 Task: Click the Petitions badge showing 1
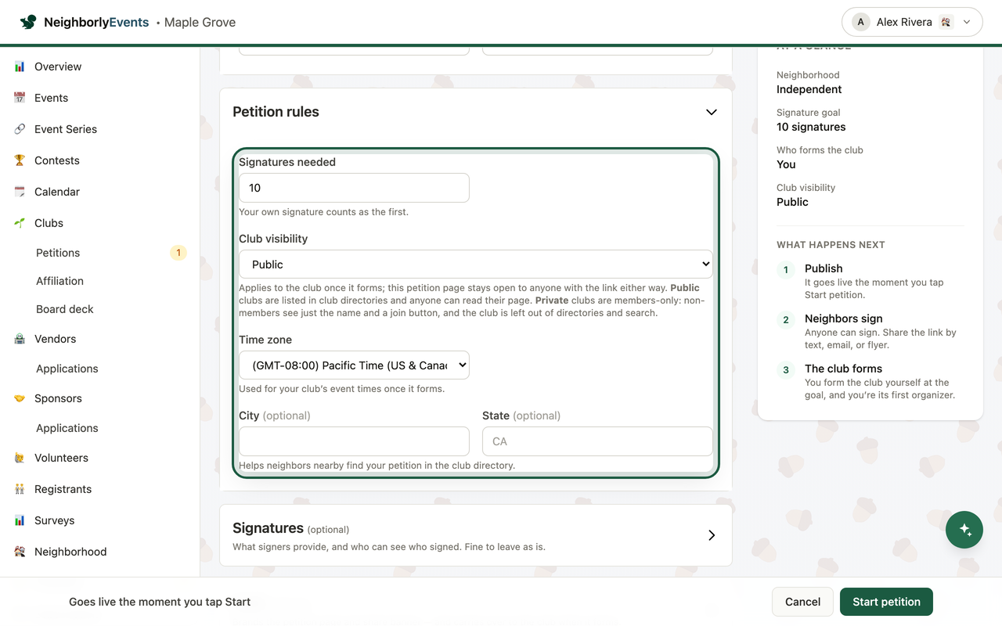pos(178,253)
